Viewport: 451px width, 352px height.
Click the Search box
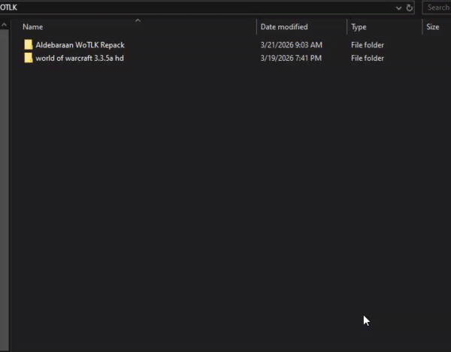point(437,8)
